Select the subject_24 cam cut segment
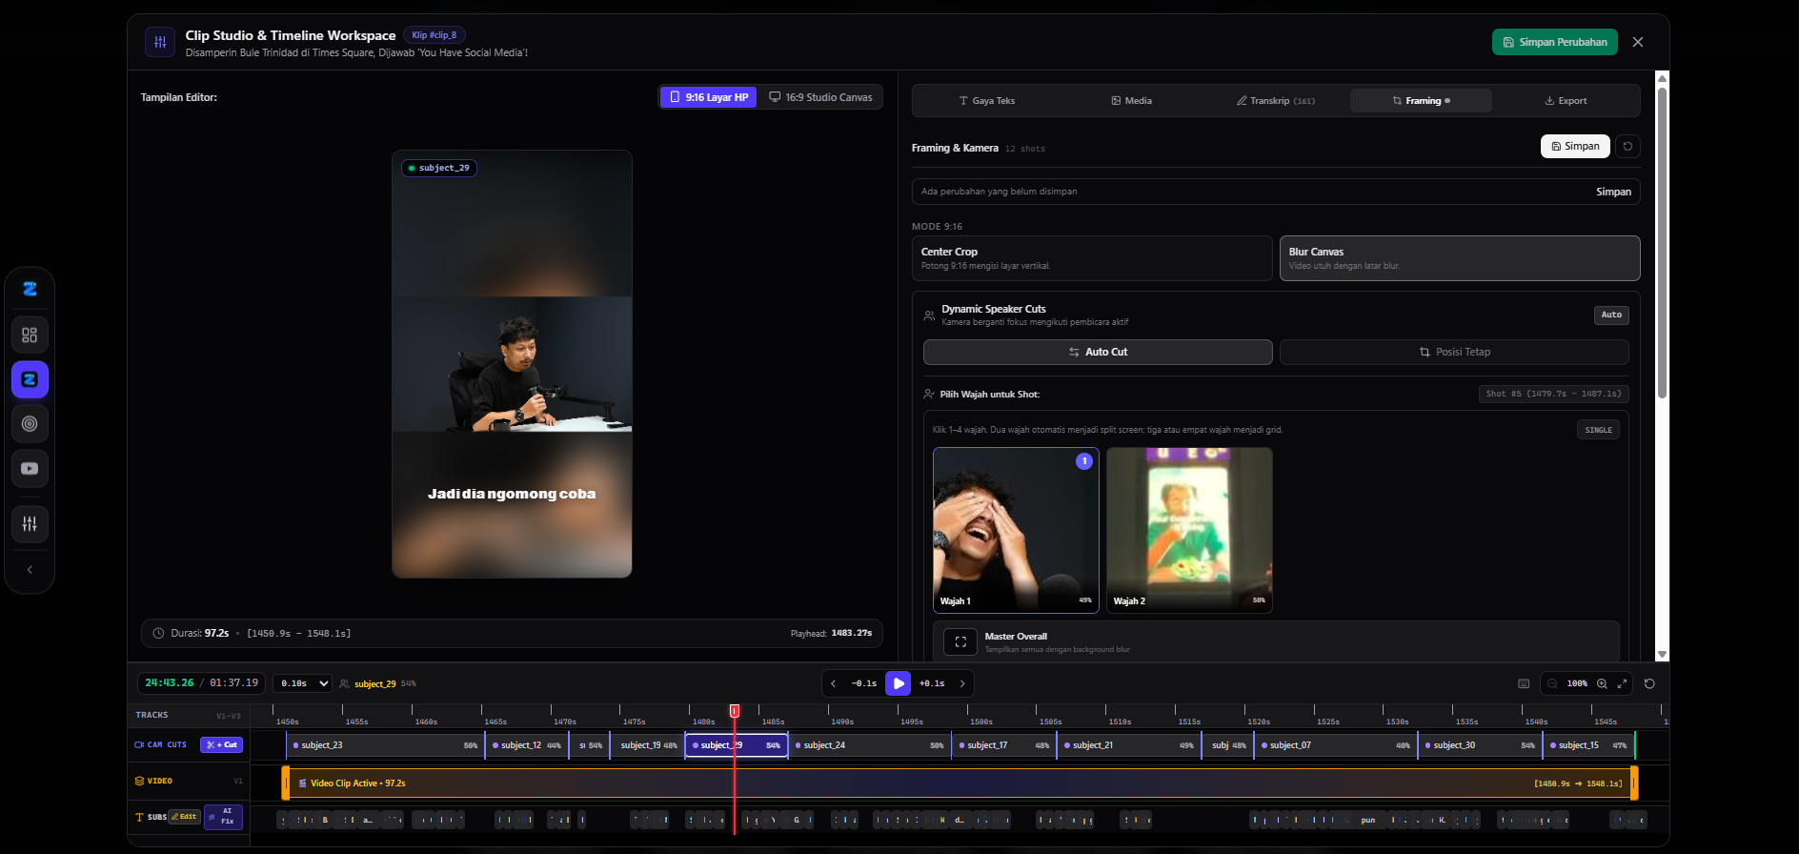The image size is (1799, 854). click(869, 745)
